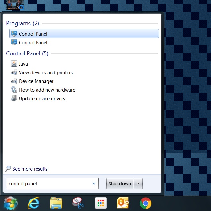Click the Update device drivers icon
Screen dimensions: 211x211
[14, 98]
